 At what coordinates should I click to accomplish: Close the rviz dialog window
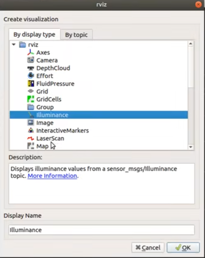coord(198,4)
